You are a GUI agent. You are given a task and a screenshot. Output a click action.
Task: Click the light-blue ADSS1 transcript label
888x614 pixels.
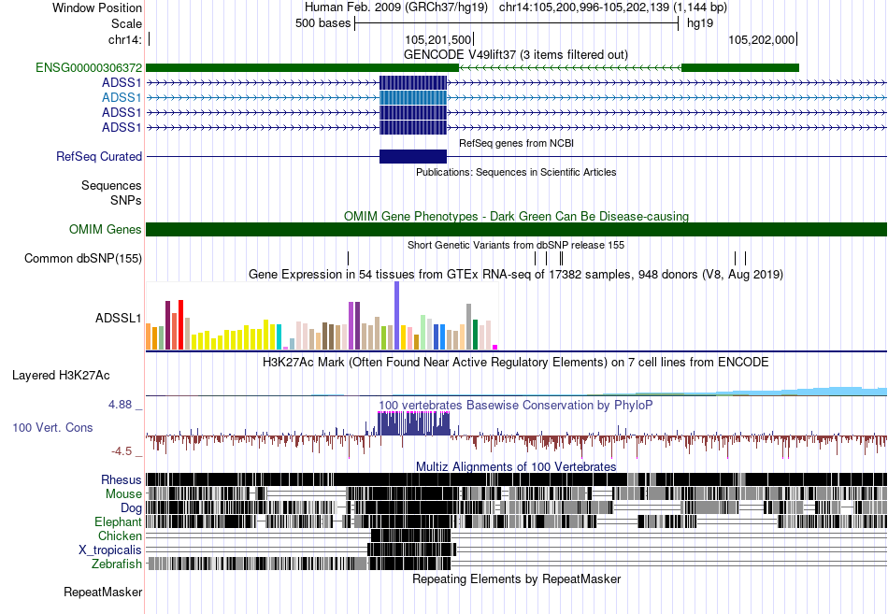(122, 97)
